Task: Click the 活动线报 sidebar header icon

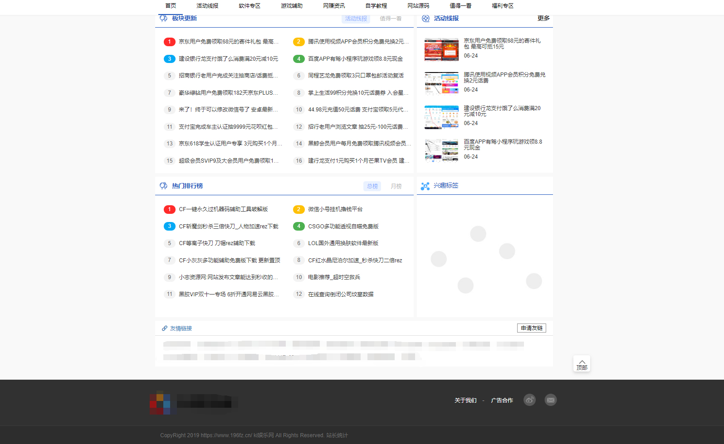Action: point(426,18)
